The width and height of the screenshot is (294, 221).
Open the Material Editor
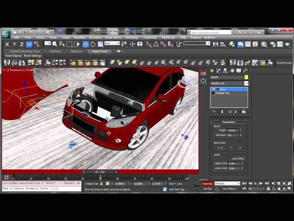tap(264, 44)
